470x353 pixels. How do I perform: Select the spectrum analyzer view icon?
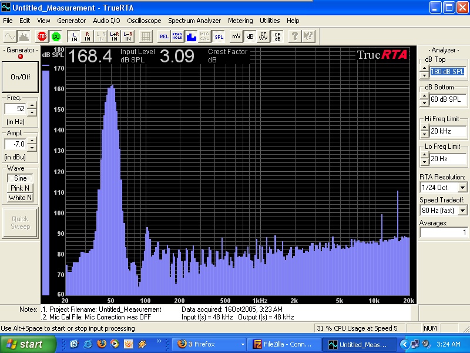[x=24, y=36]
